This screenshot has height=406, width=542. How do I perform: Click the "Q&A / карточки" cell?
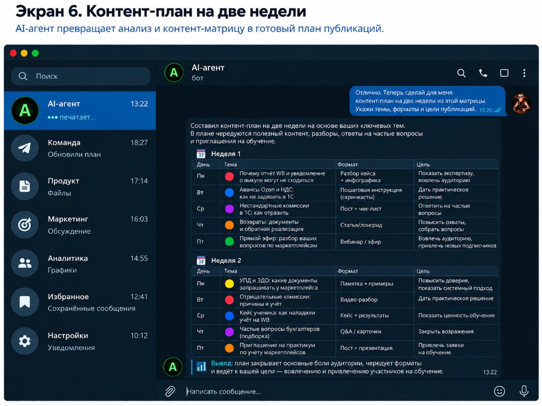pos(360,331)
